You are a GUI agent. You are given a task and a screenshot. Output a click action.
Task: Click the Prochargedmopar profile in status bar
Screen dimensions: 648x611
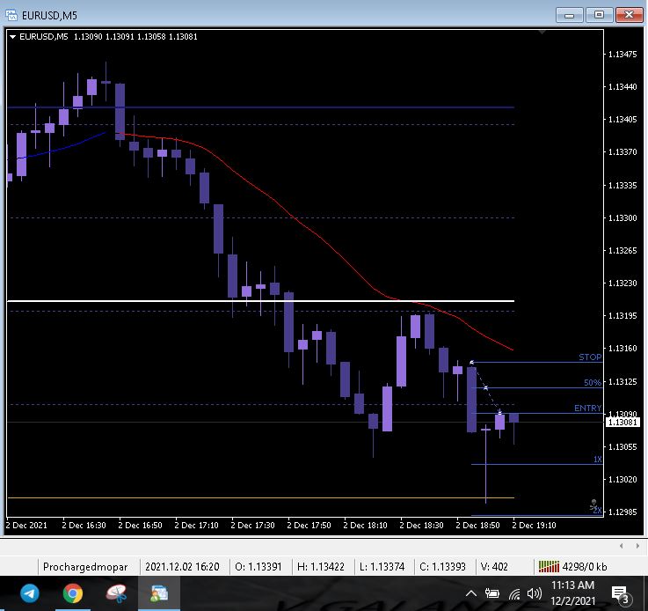point(85,567)
